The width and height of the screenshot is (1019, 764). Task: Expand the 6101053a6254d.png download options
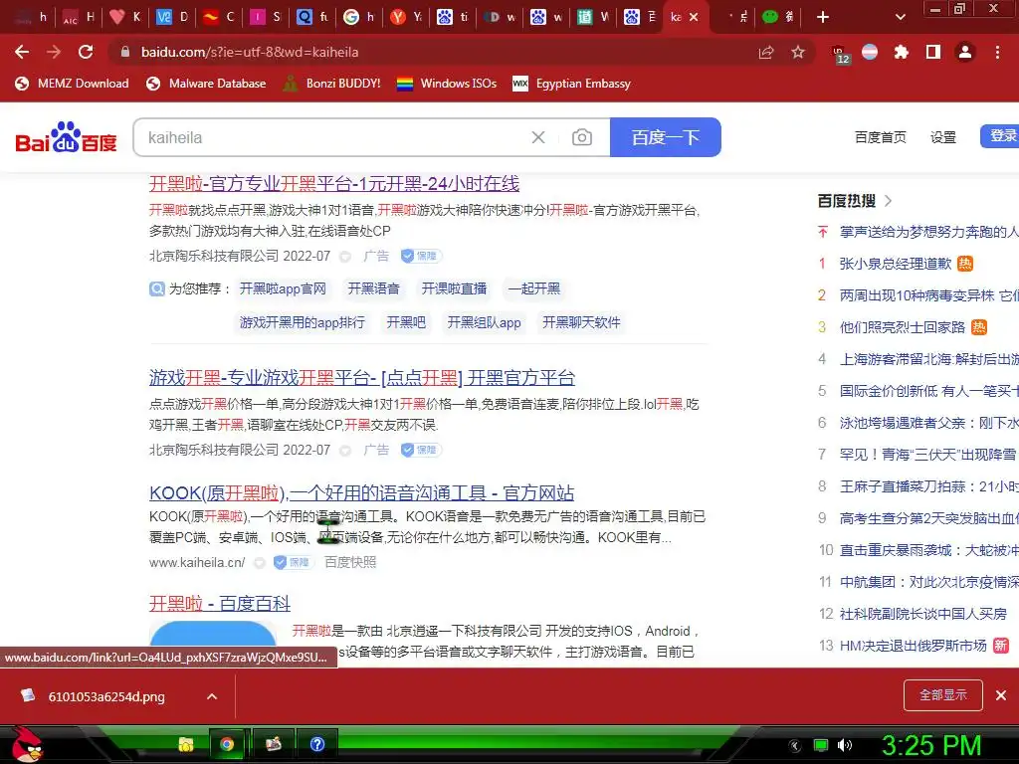point(212,696)
